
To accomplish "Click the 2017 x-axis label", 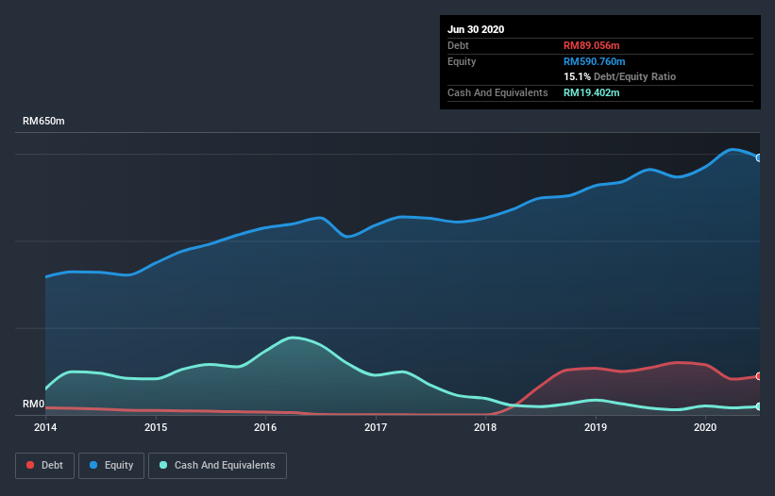I will coord(376,427).
